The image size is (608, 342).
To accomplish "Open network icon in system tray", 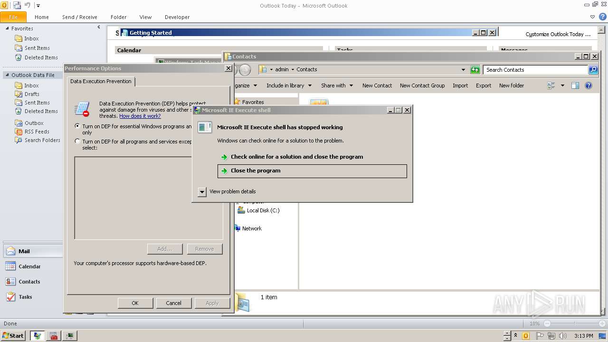I will [551, 336].
